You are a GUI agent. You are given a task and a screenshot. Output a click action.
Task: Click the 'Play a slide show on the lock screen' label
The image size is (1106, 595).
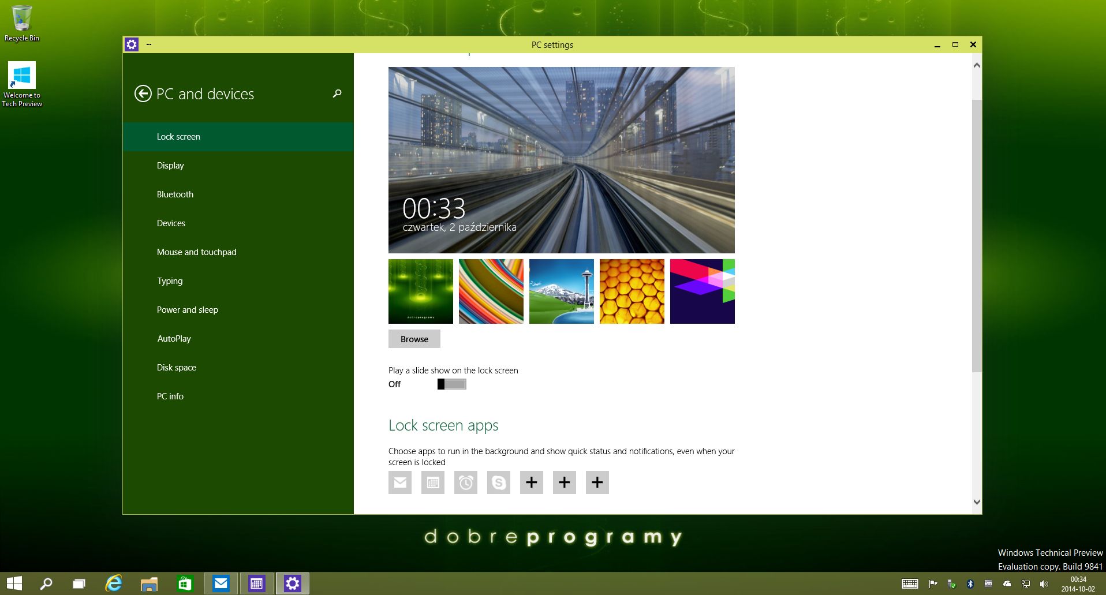[453, 371]
